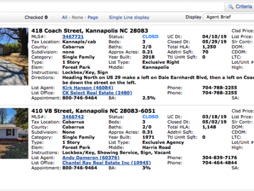Click Total HLA value 1,148
This screenshot has height=191, width=254.
(x=209, y=127)
